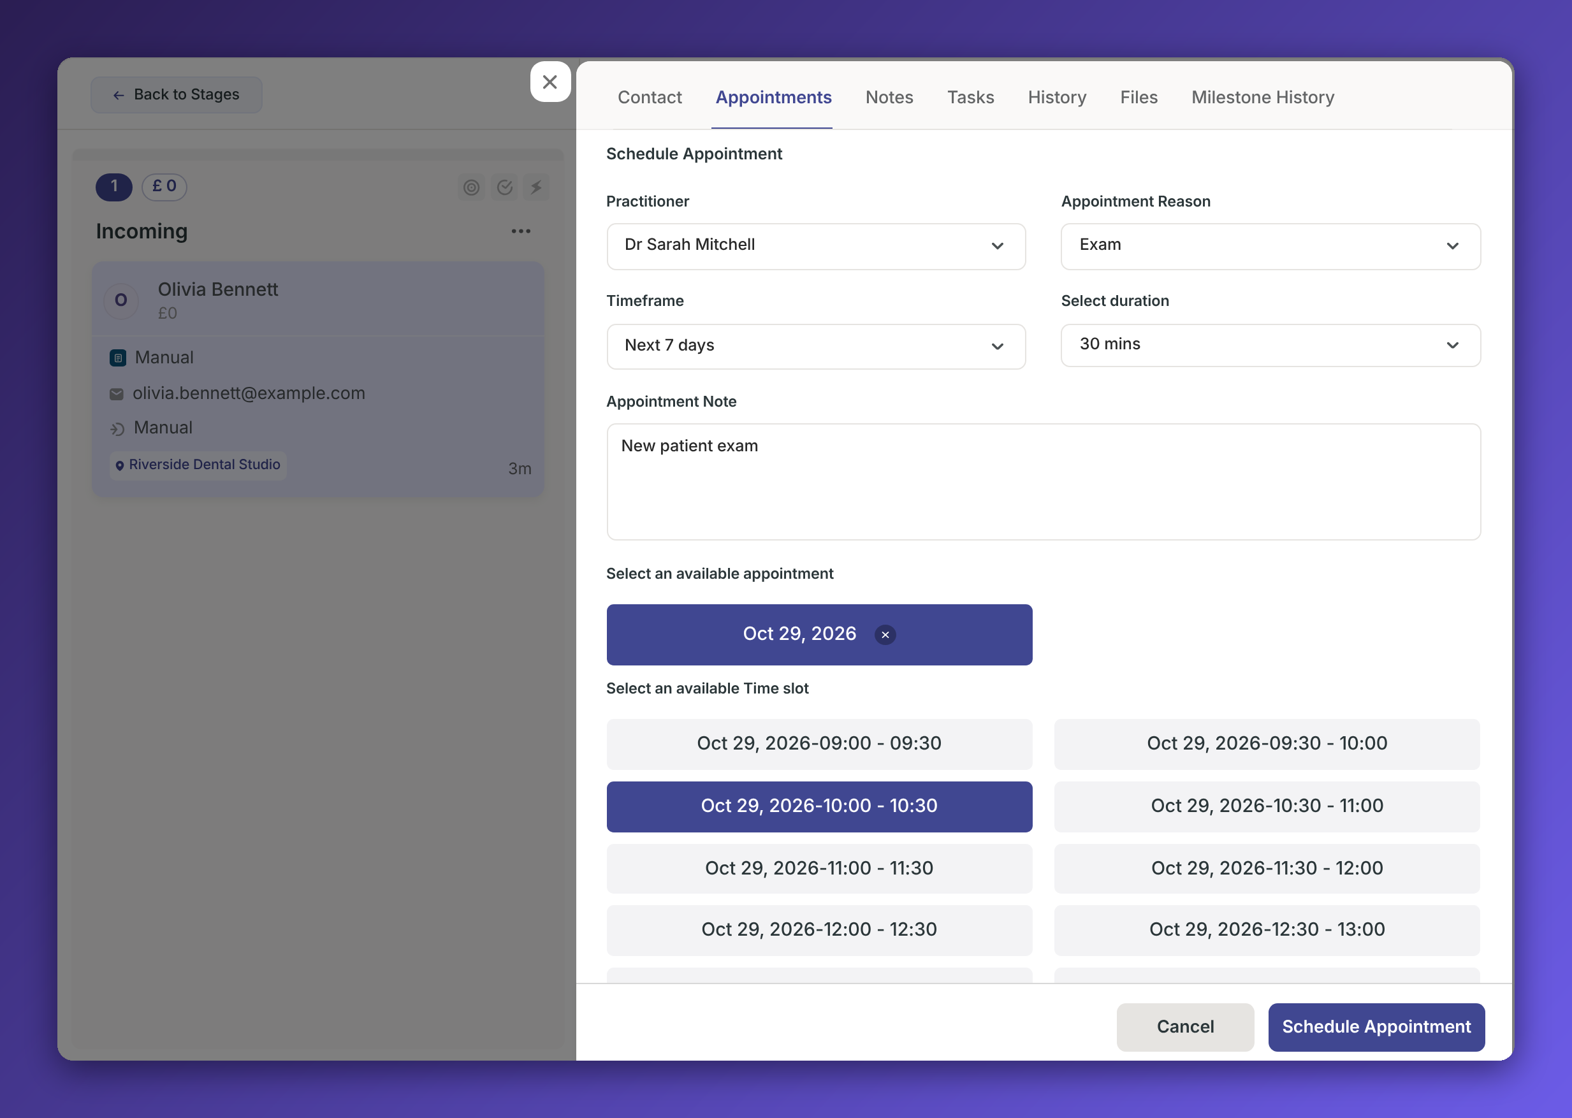Click the Riverside Dental Studio tag
Image resolution: width=1572 pixels, height=1118 pixels.
198,465
